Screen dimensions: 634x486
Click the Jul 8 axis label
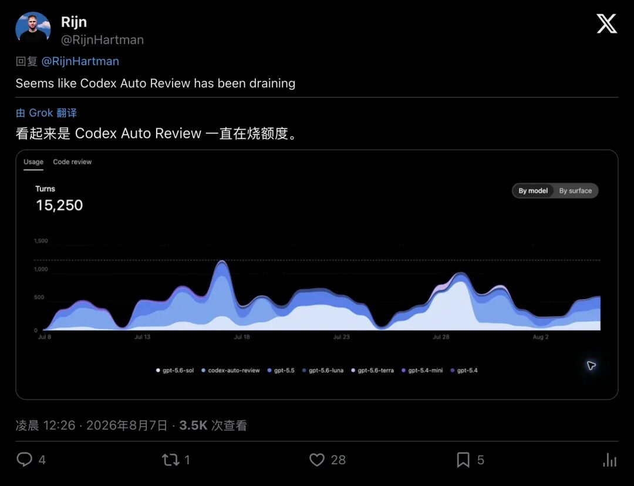pyautogui.click(x=45, y=337)
